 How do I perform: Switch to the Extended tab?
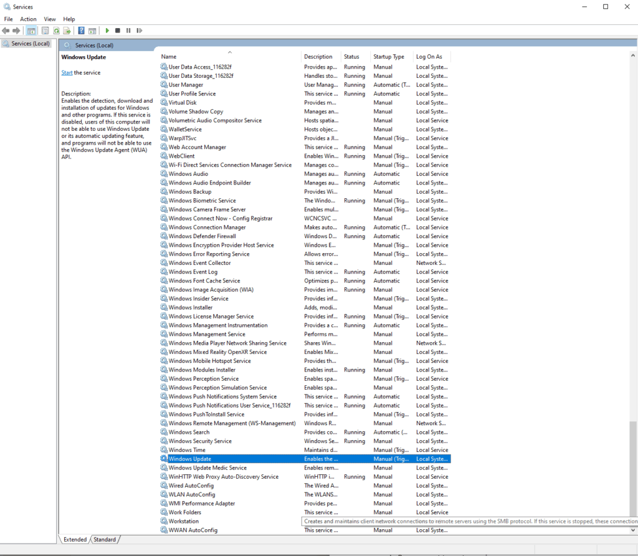75,539
